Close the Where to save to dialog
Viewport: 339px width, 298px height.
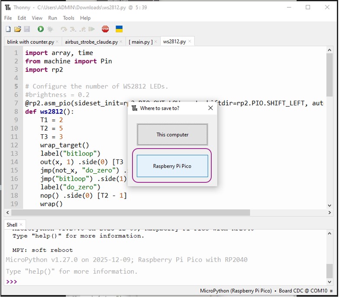click(210, 108)
